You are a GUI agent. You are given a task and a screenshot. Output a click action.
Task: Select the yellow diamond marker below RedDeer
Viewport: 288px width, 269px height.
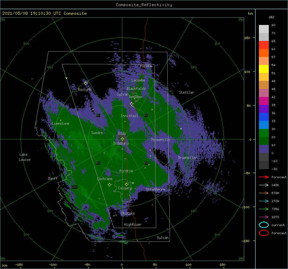click(x=132, y=104)
